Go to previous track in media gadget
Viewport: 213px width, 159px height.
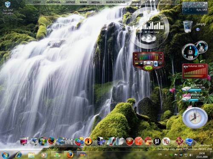(x=144, y=38)
